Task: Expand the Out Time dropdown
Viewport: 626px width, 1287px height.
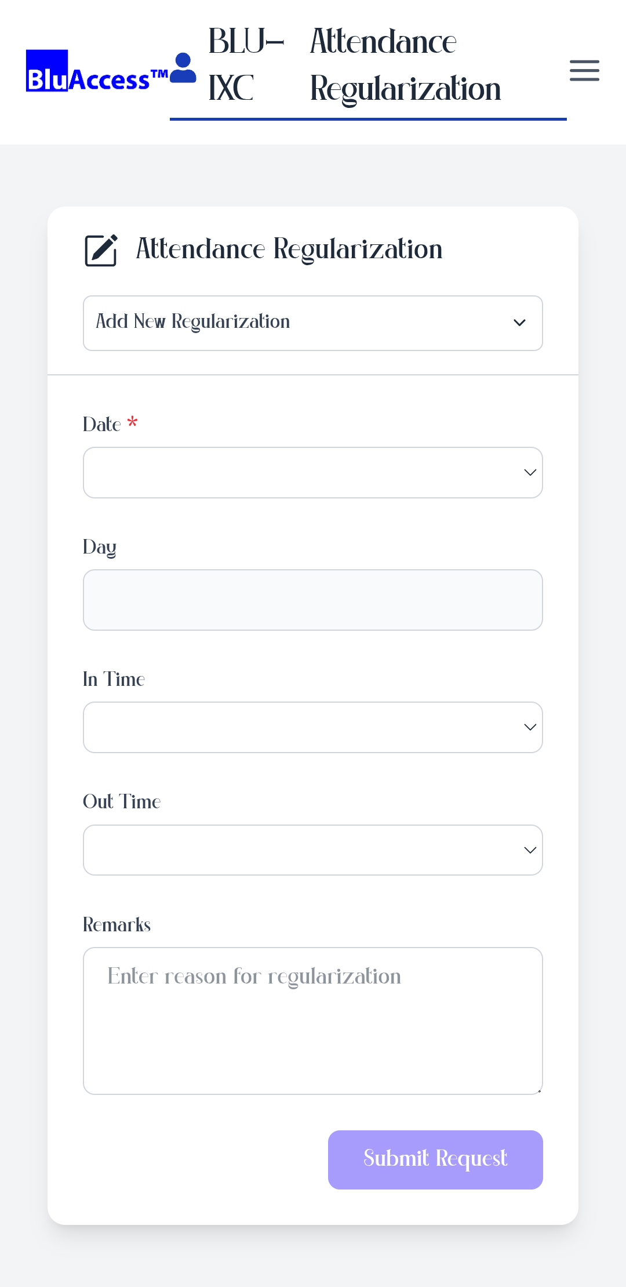Action: (313, 850)
